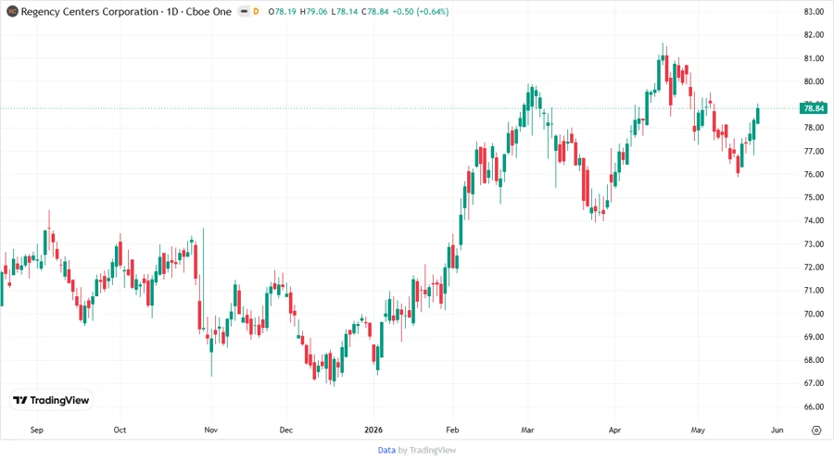Open the Data link below the chart
The height and width of the screenshot is (461, 834).
386,450
